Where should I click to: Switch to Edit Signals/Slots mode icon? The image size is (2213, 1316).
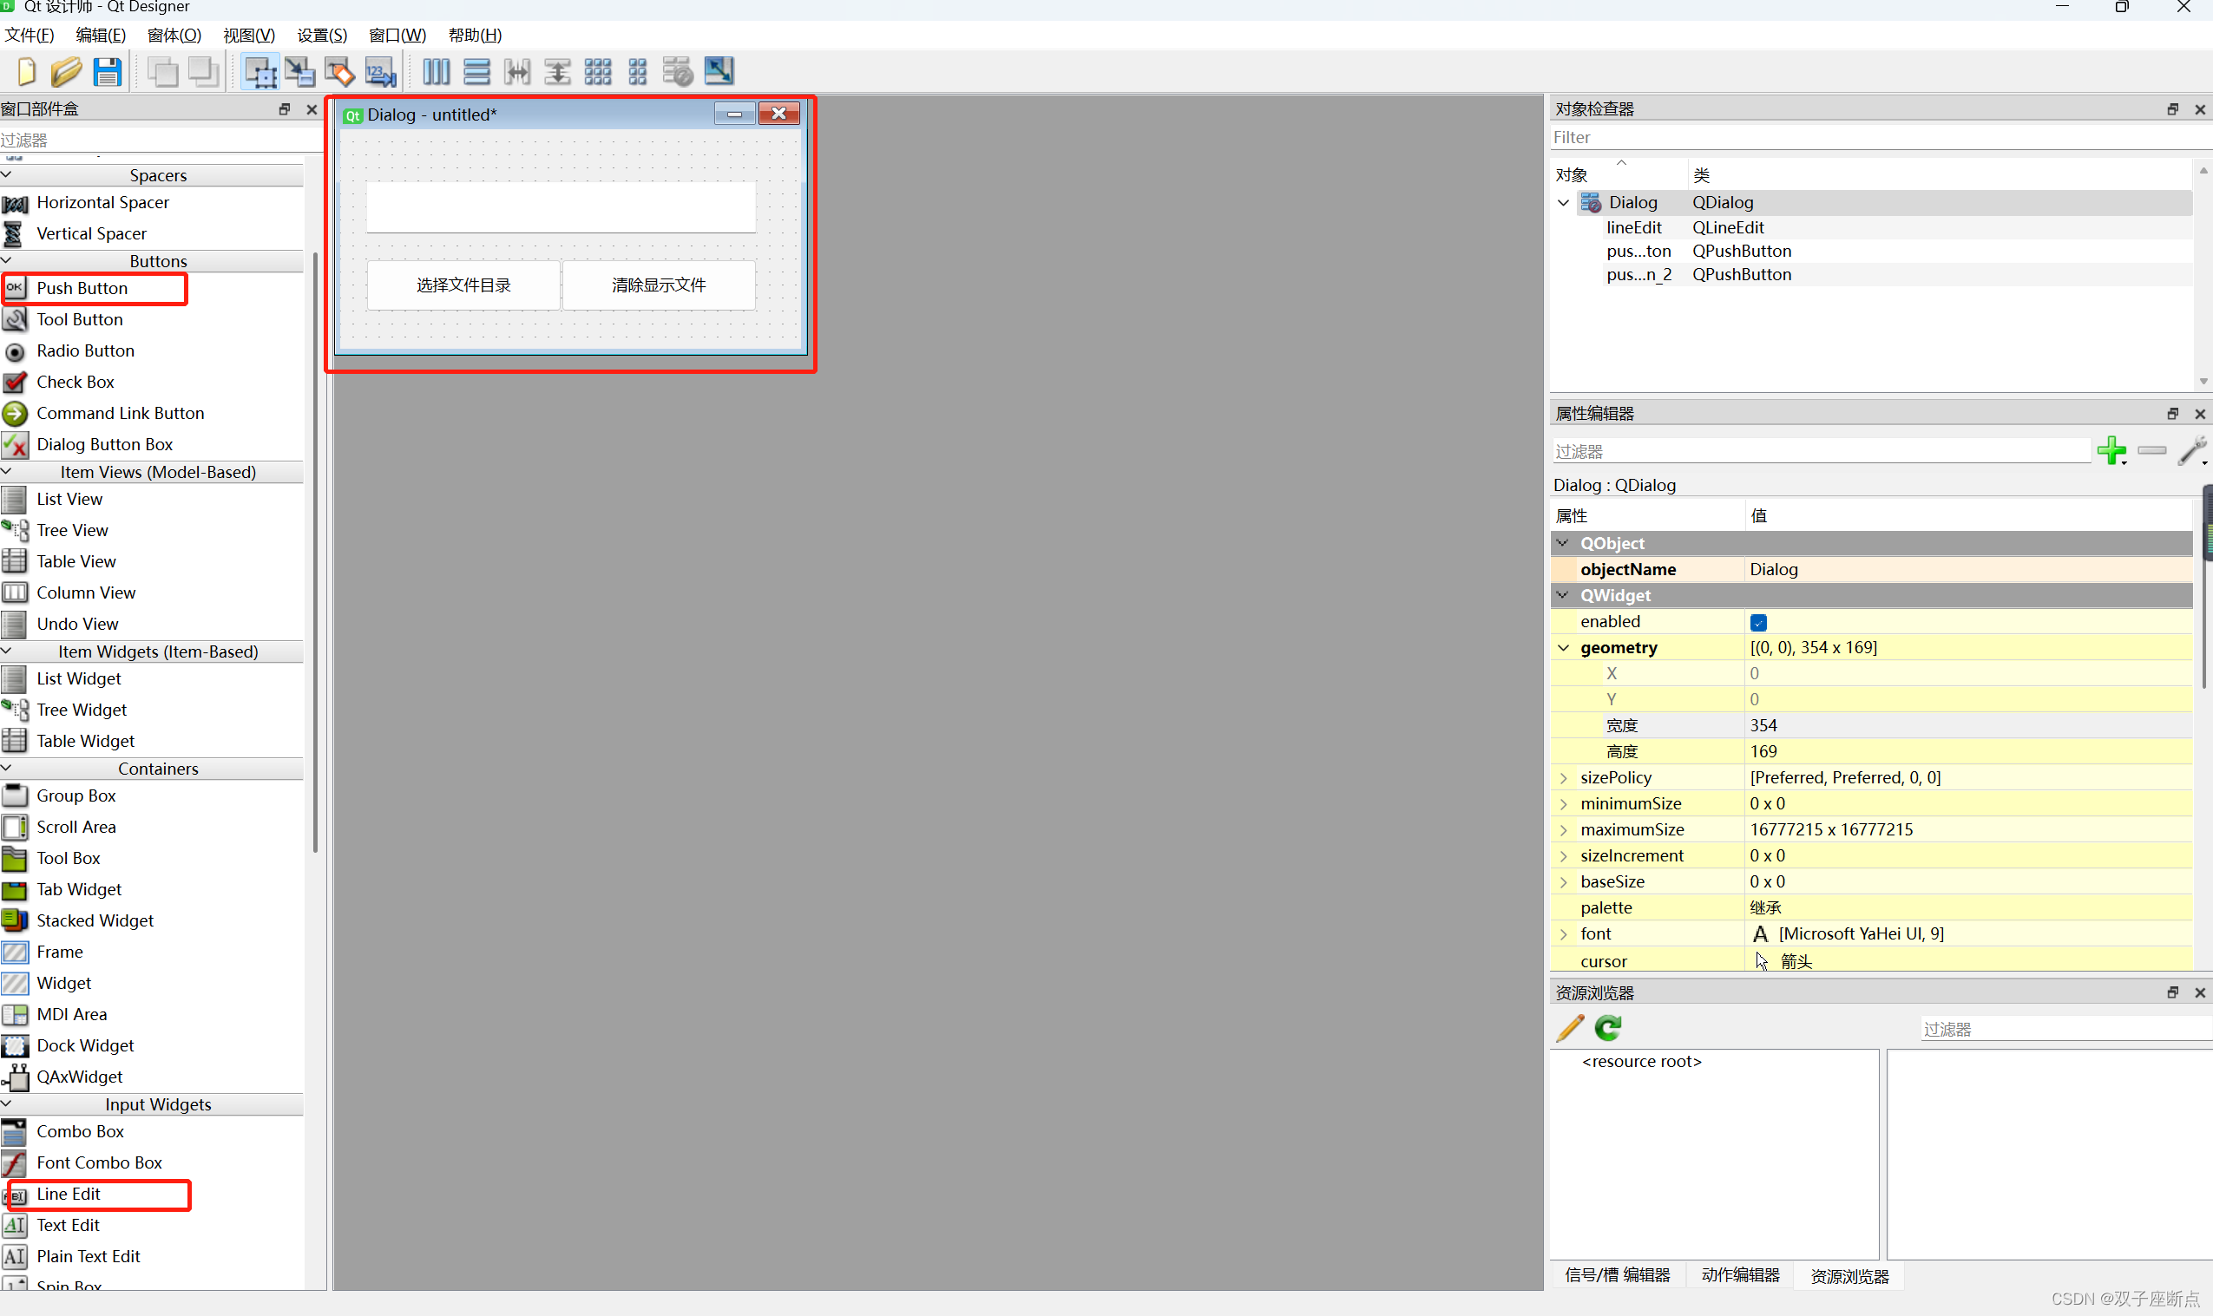[299, 72]
